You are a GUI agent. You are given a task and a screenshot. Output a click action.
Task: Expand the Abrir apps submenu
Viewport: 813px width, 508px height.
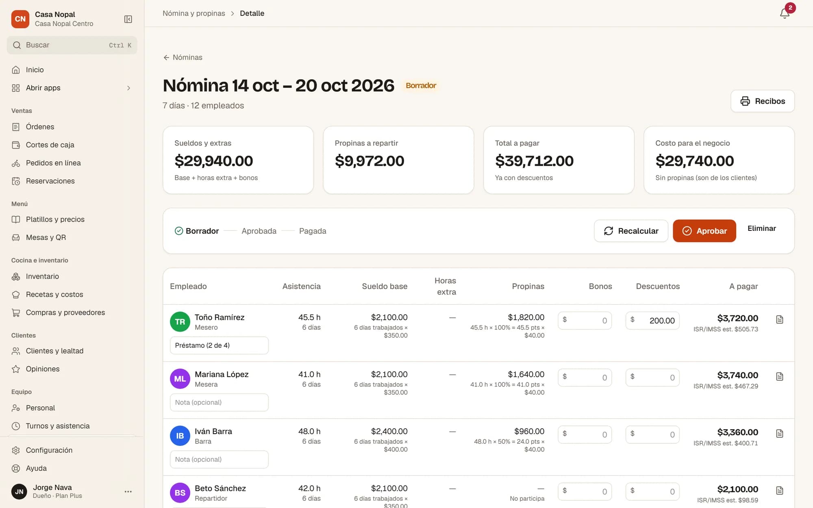(x=72, y=88)
